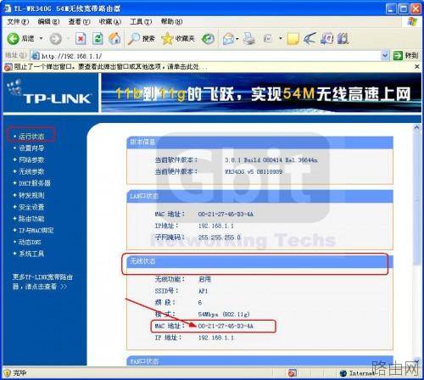The width and height of the screenshot is (424, 380).
Task: Click the subnet mask 255.255.255.0 value
Action: click(220, 237)
